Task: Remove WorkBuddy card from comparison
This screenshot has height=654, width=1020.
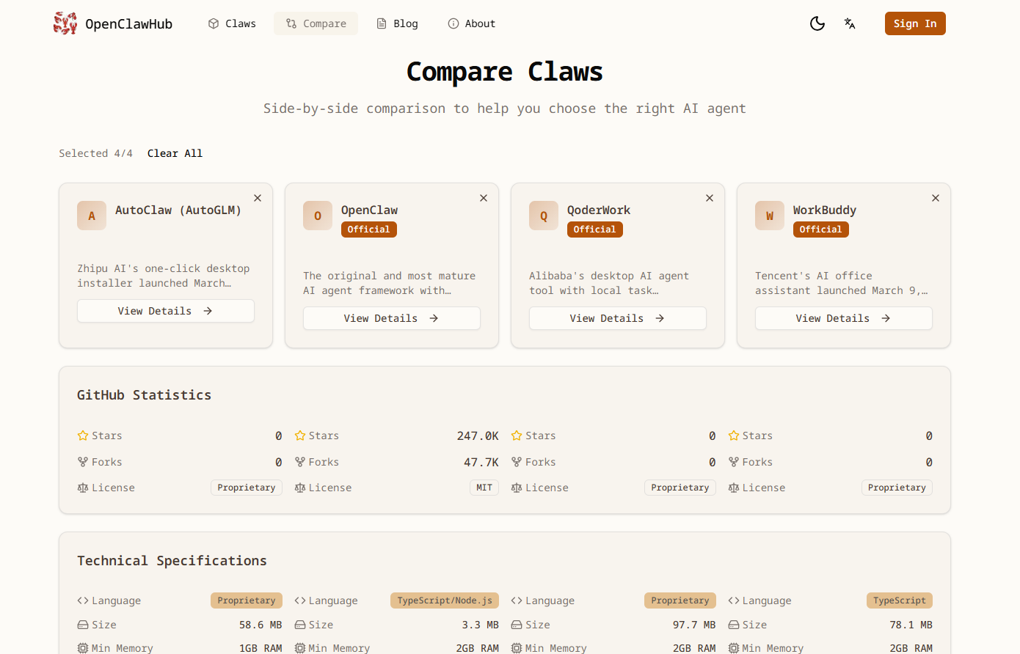Action: pos(936,198)
